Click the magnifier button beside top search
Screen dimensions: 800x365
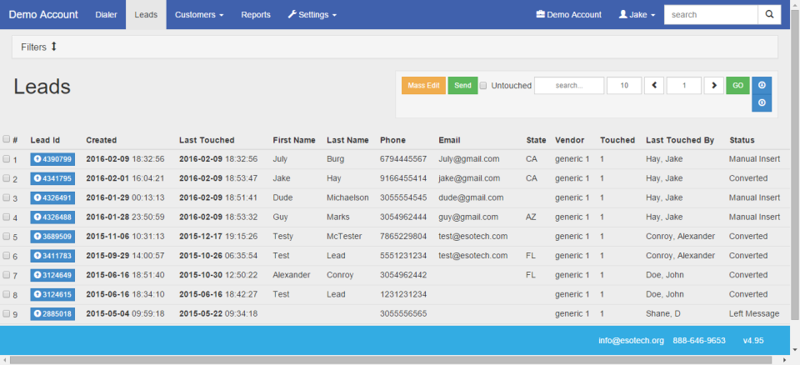pyautogui.click(x=769, y=15)
